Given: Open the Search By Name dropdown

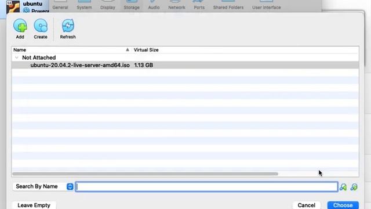Looking at the screenshot, I should (43, 186).
